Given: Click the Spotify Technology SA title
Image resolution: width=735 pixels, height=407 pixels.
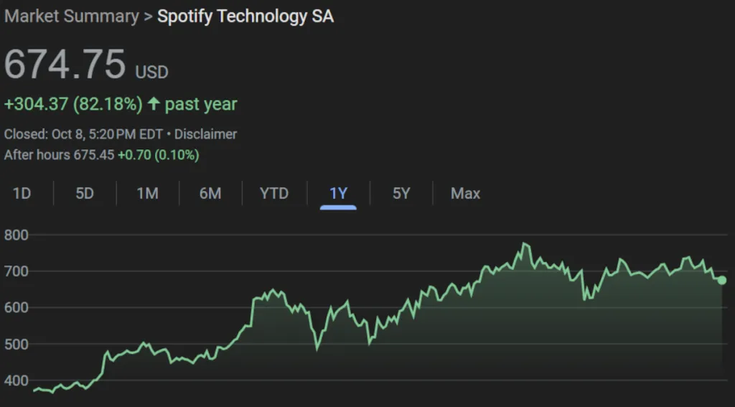Looking at the screenshot, I should pyautogui.click(x=245, y=17).
